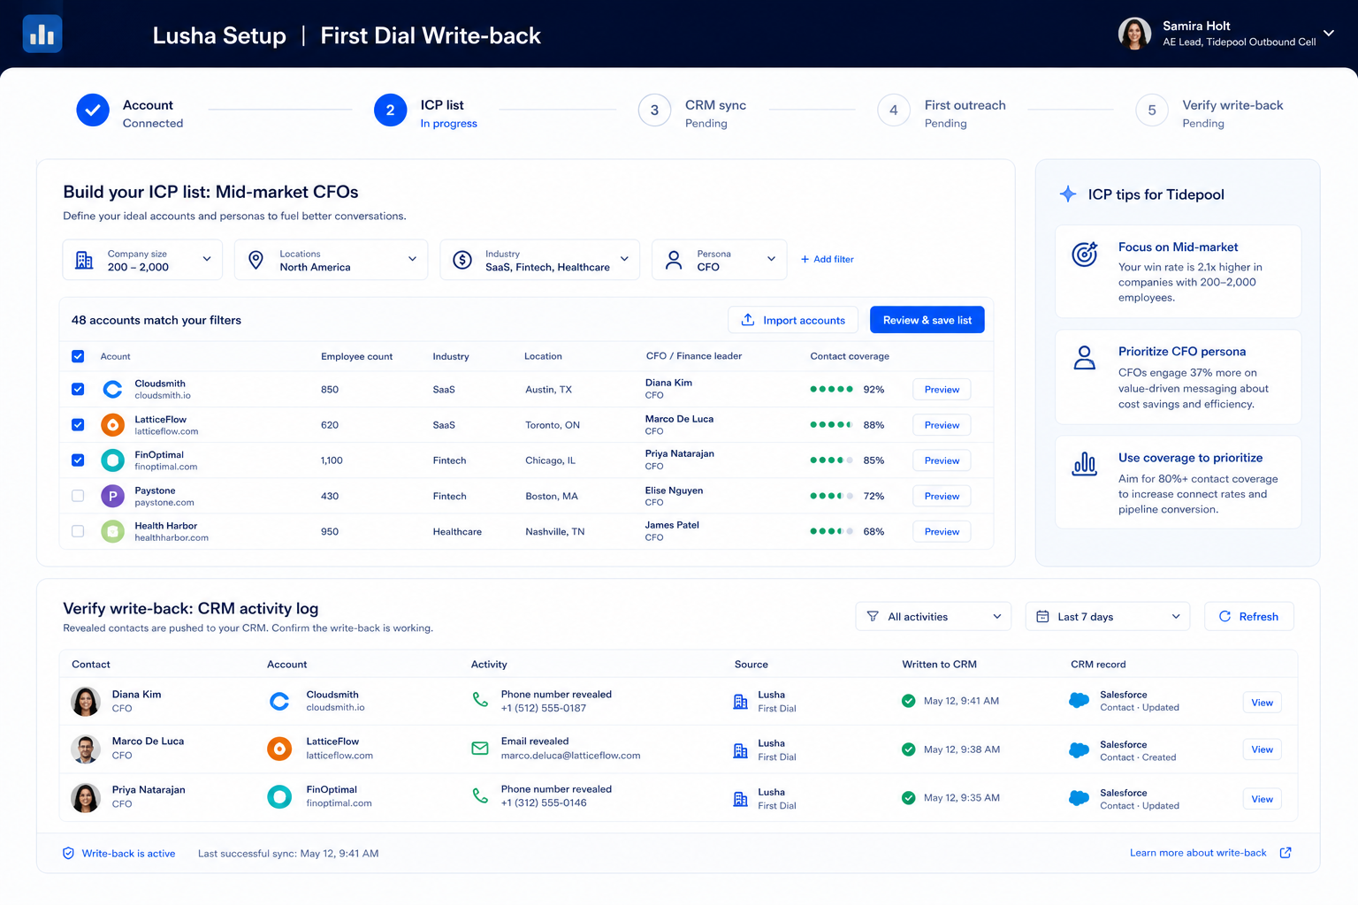This screenshot has width=1358, height=905.
Task: Refresh the CRM activity log
Action: tap(1249, 617)
